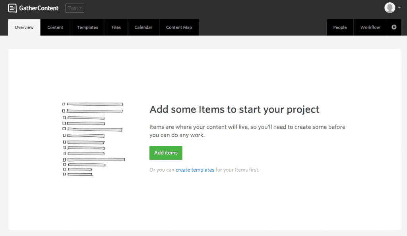This screenshot has height=236, width=407.
Task: Open the Content tab
Action: coord(55,27)
